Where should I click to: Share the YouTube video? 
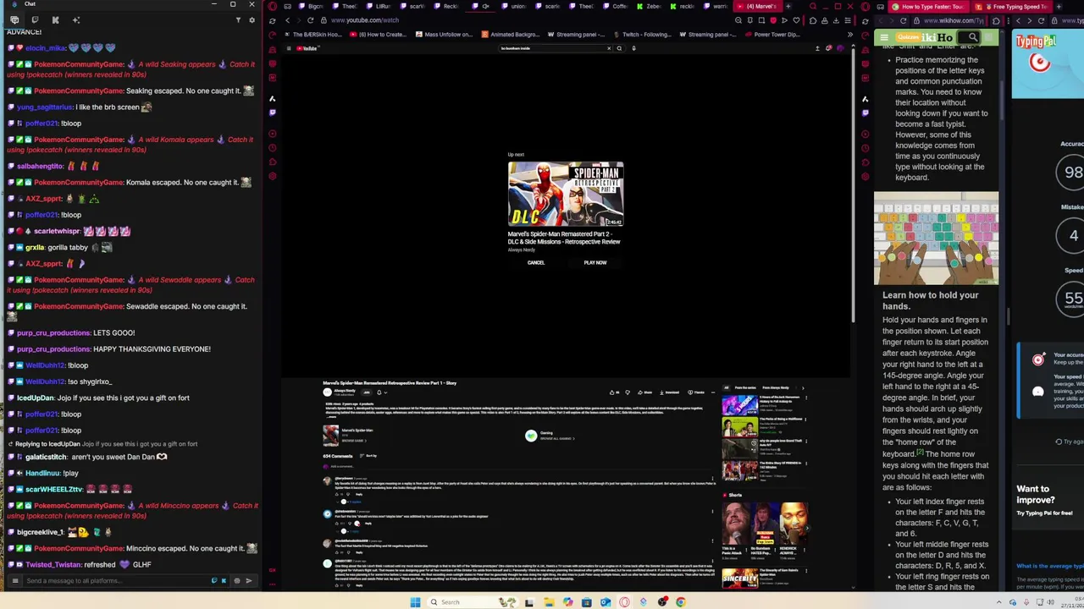[x=645, y=392]
